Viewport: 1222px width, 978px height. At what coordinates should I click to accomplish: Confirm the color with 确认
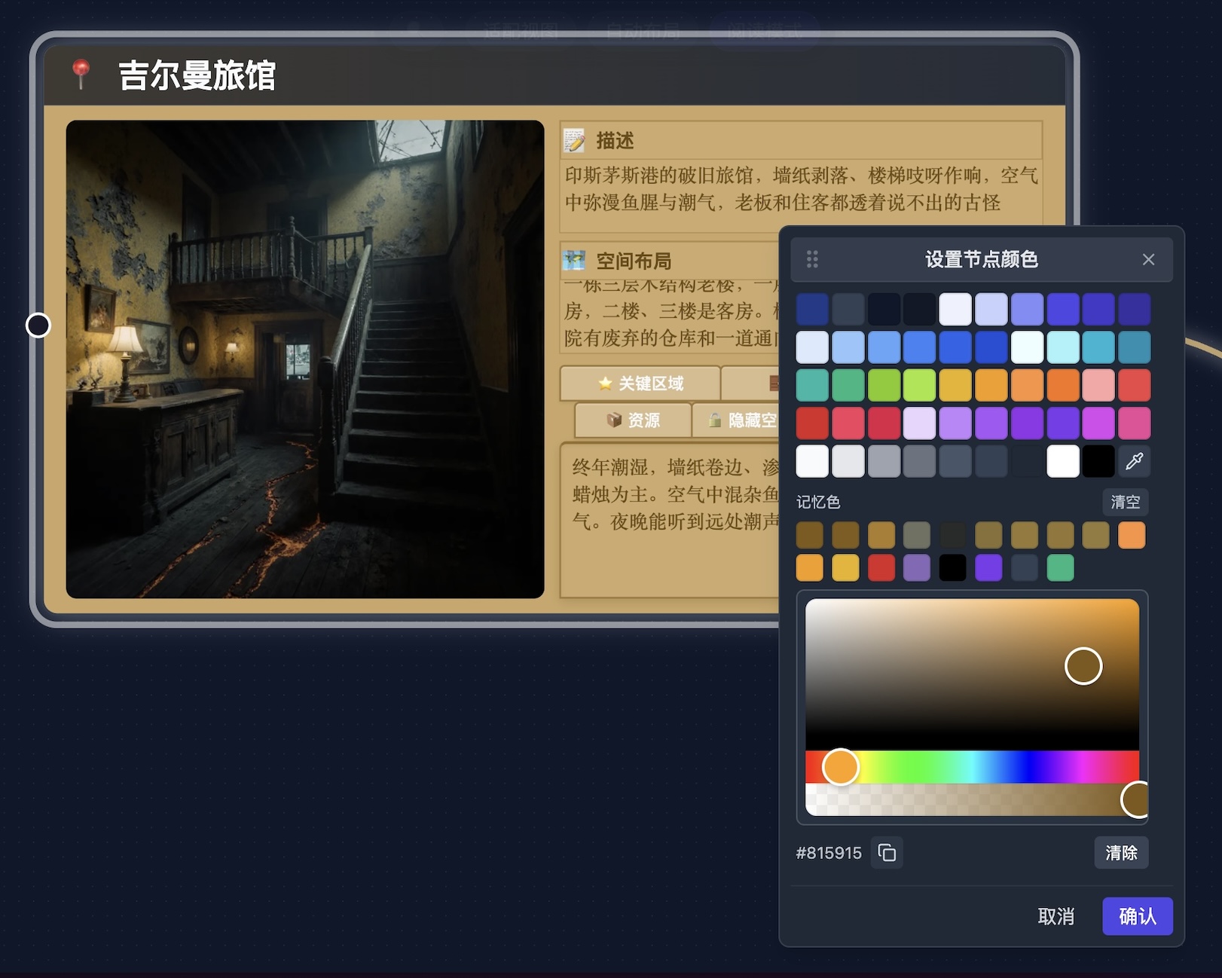click(x=1136, y=916)
